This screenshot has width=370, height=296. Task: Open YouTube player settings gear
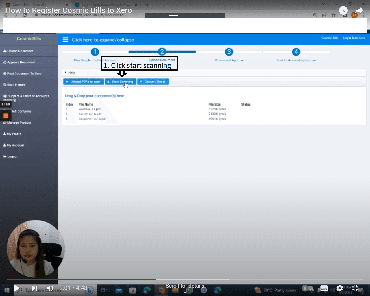pyautogui.click(x=340, y=288)
